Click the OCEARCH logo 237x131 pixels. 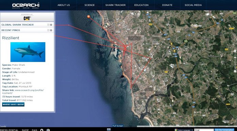click(26, 5)
